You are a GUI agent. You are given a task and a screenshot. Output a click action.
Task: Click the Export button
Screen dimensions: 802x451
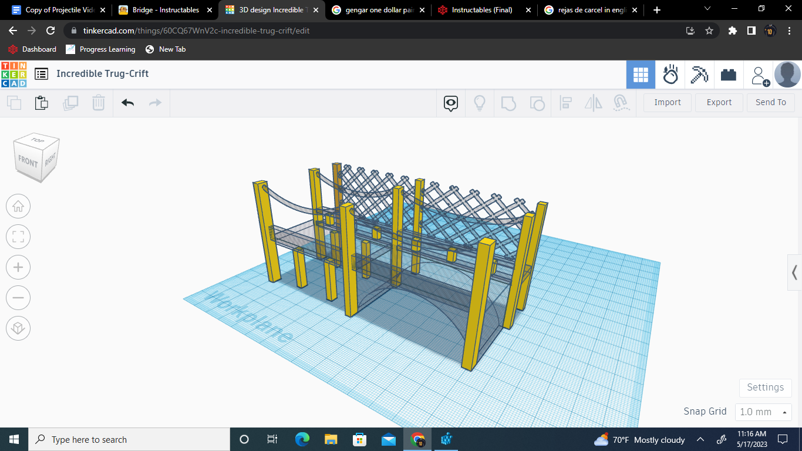pyautogui.click(x=719, y=102)
